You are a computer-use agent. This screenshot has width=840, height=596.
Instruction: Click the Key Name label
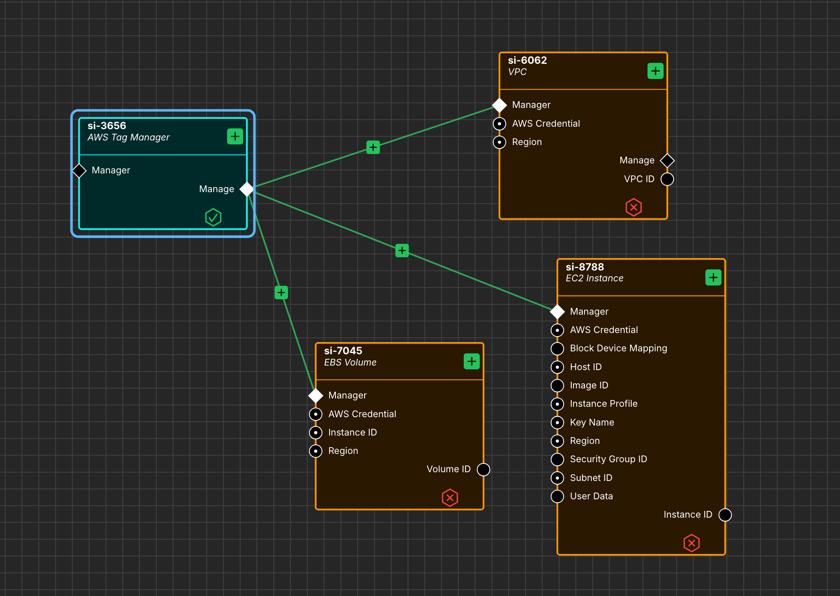click(592, 423)
